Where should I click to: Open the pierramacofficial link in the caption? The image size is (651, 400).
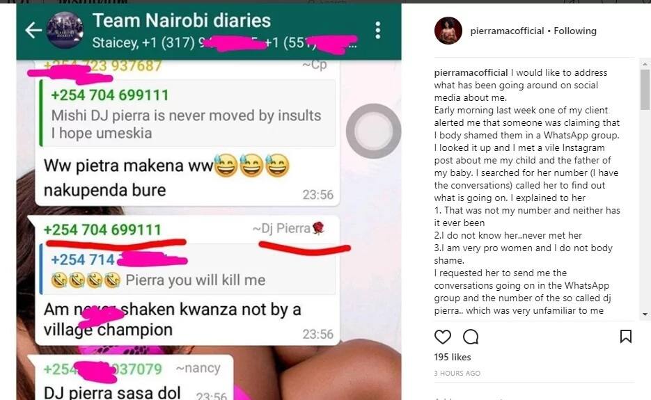[x=471, y=72]
